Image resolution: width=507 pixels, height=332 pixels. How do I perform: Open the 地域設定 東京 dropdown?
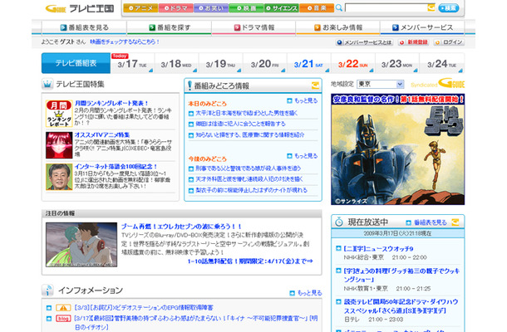(x=381, y=84)
